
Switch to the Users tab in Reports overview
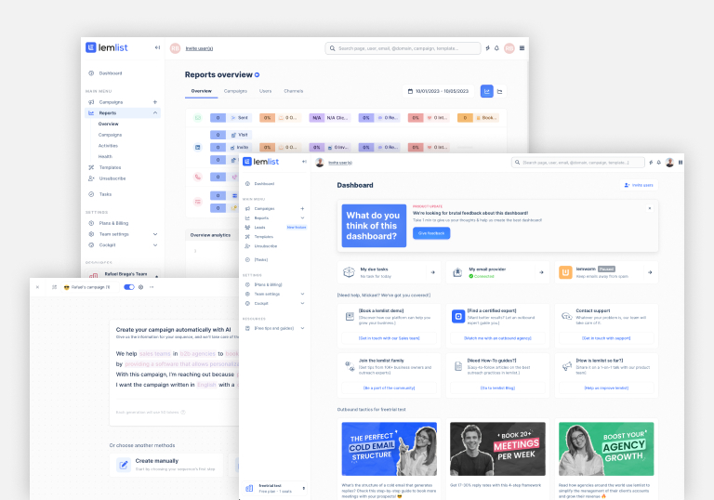(x=266, y=91)
